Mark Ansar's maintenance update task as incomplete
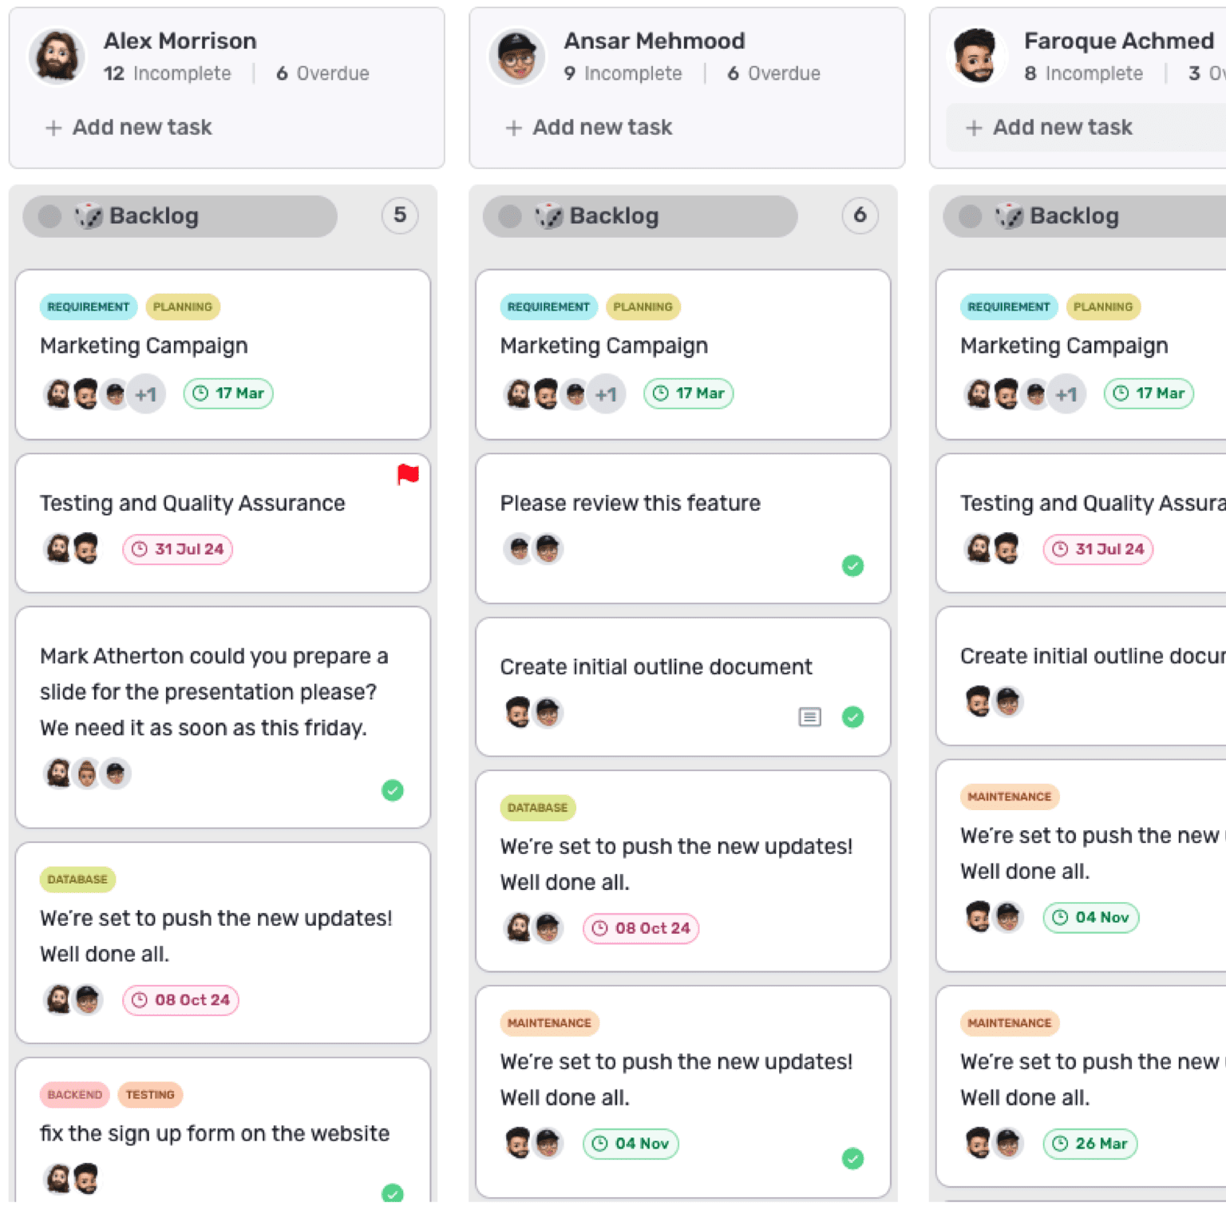The height and width of the screenshot is (1226, 1226). click(x=854, y=1158)
